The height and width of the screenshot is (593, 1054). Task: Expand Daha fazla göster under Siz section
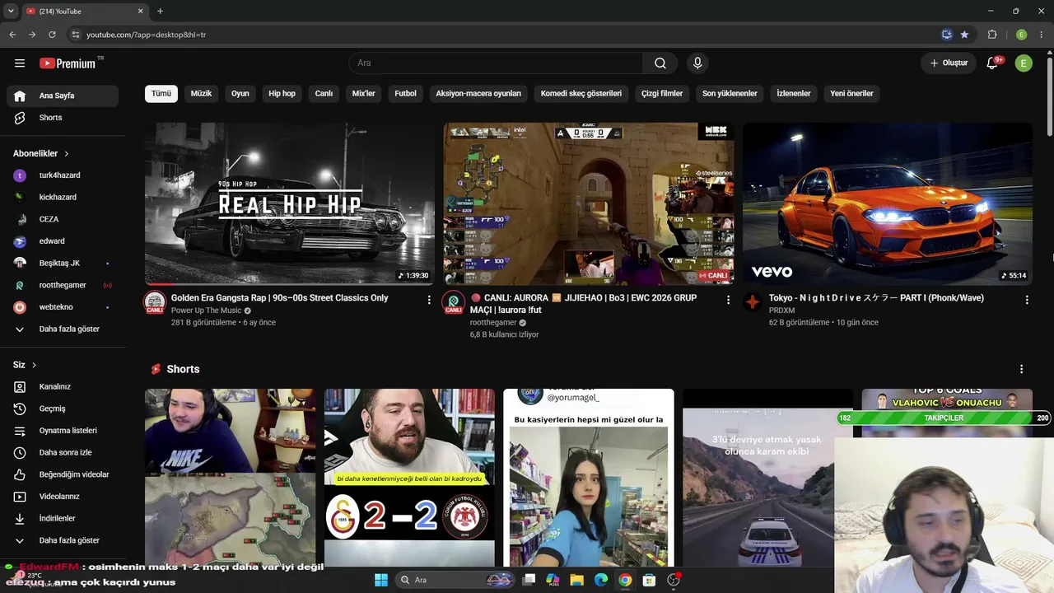tap(63, 540)
